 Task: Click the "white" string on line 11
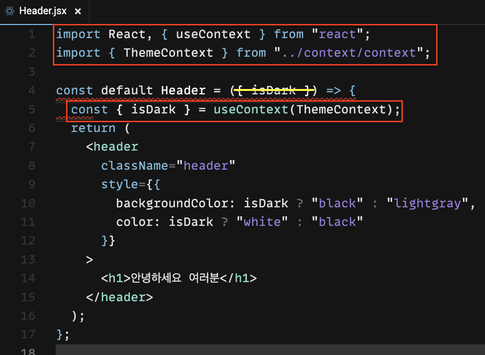point(262,222)
